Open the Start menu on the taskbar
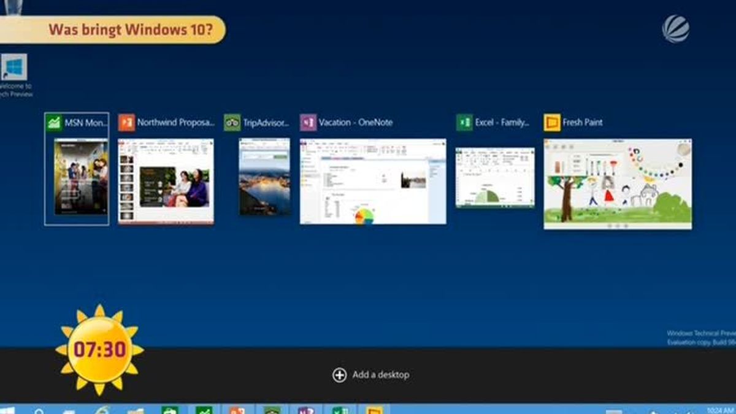The height and width of the screenshot is (414, 736). tap(7, 410)
